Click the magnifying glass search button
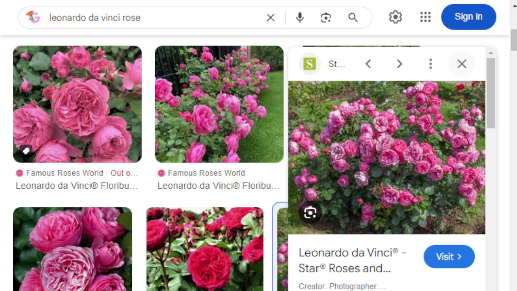Image resolution: width=517 pixels, height=291 pixels. (353, 17)
